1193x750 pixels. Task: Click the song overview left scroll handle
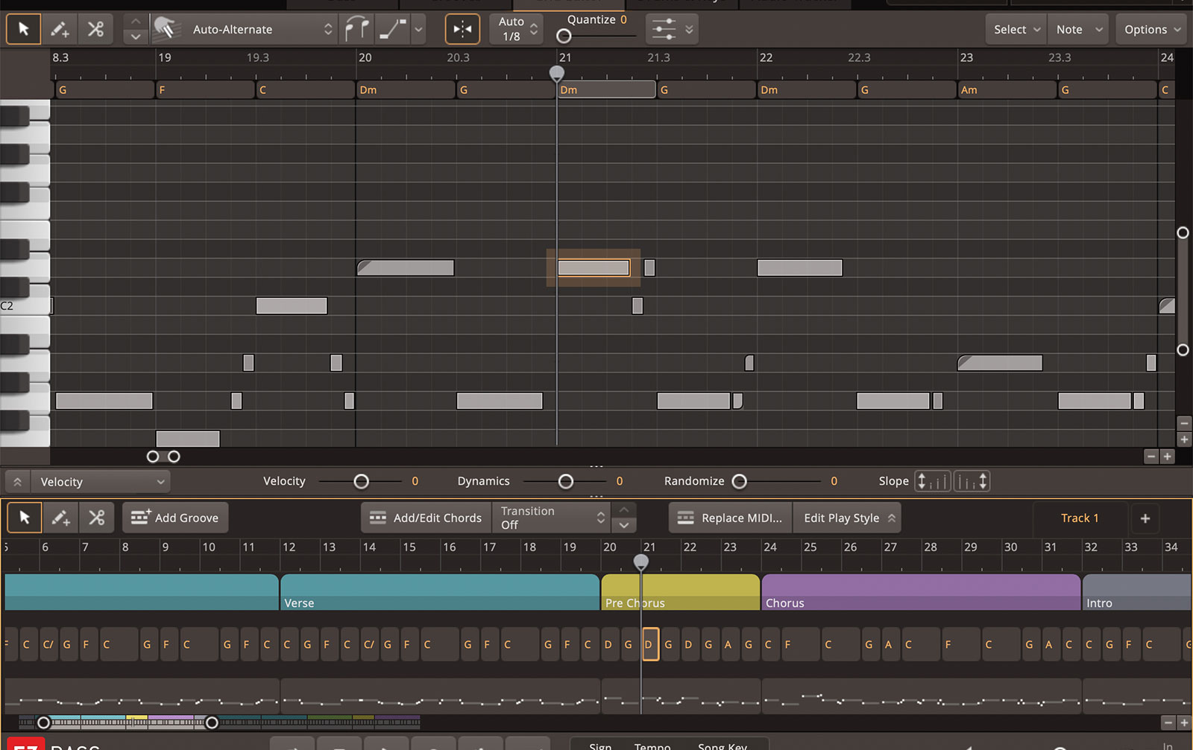point(43,722)
